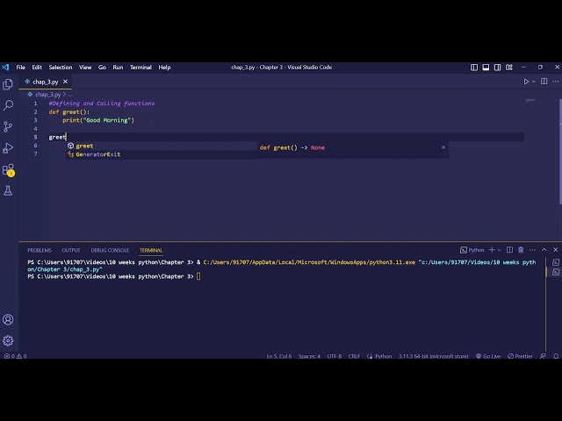The height and width of the screenshot is (421, 562).
Task: Maximize terminal panel with chevron up
Action: click(x=544, y=250)
